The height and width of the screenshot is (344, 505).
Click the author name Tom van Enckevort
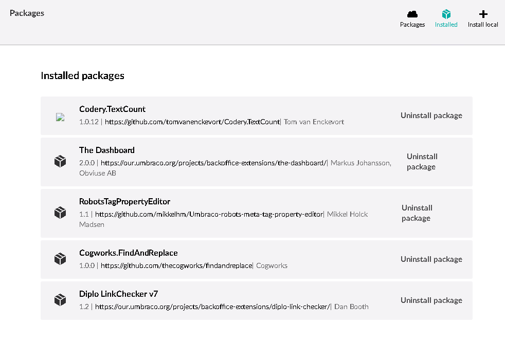tap(314, 122)
